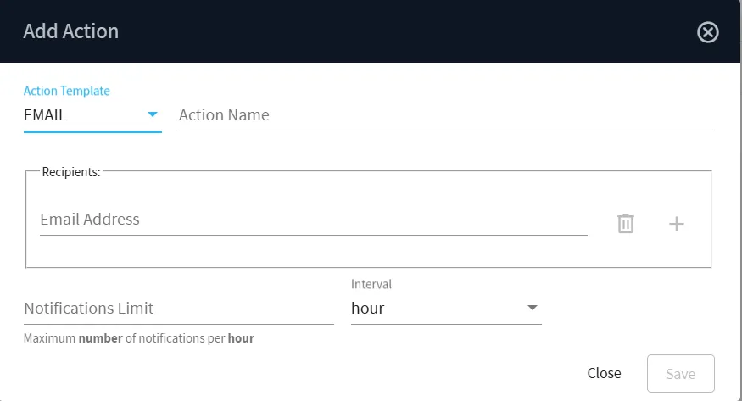Expand the Action Template dropdown arrow

[x=153, y=114]
